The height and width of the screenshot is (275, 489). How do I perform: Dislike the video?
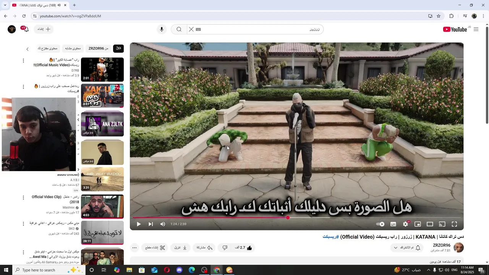[x=225, y=247]
